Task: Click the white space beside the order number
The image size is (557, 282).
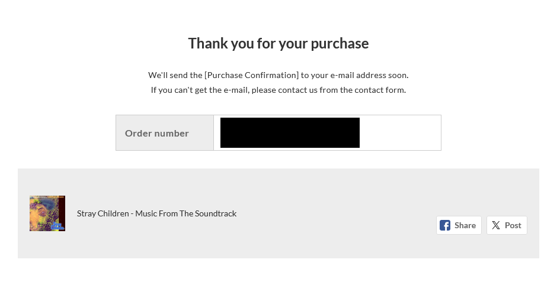Action: [400, 132]
